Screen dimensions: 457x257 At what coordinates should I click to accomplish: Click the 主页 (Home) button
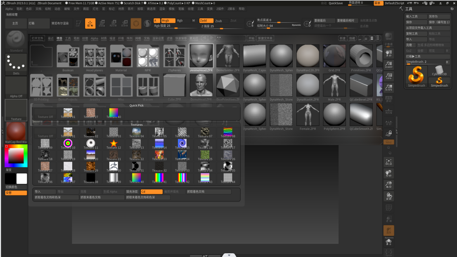(15, 24)
